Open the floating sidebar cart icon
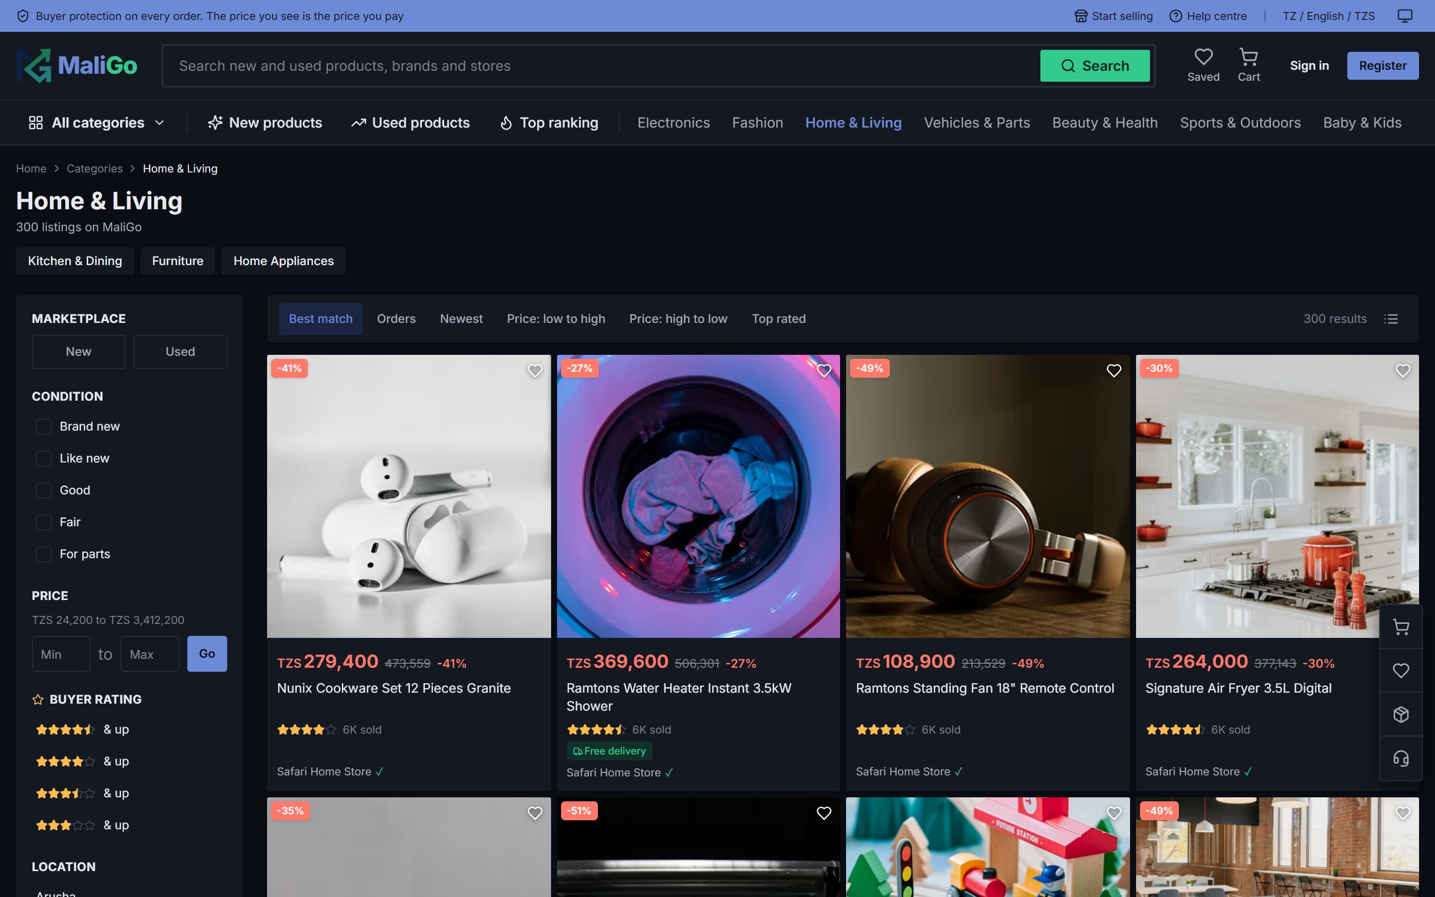The image size is (1435, 897). [1401, 627]
